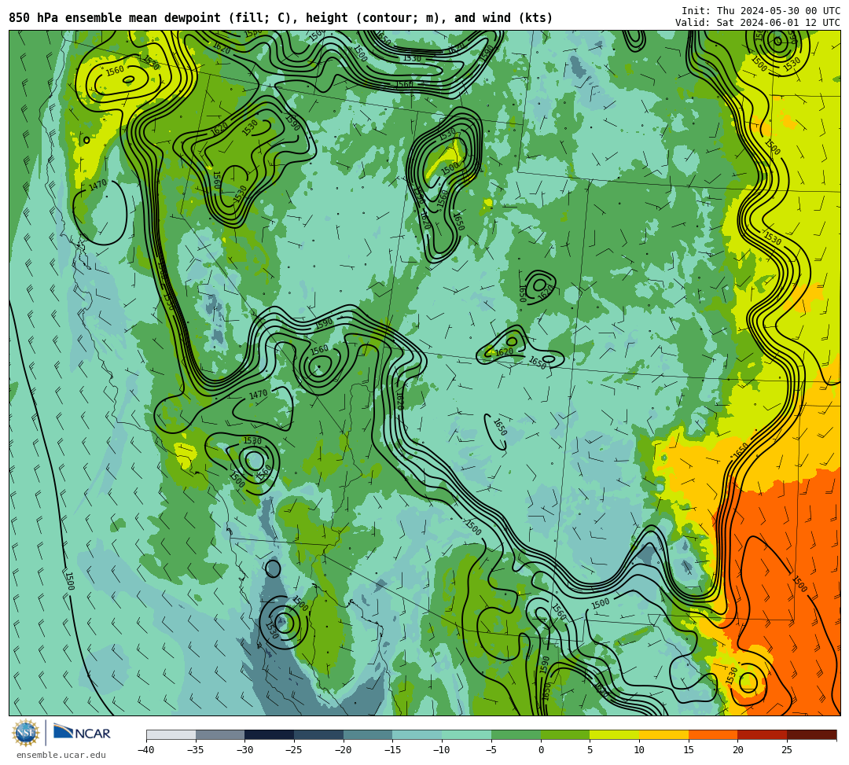Click the Init: Thu 2024-05-30 00 UTC text
The height and width of the screenshot is (765, 849).
[761, 11]
